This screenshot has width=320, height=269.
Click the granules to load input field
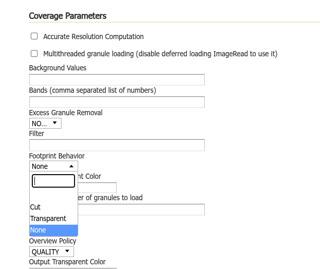pyautogui.click(x=141, y=210)
